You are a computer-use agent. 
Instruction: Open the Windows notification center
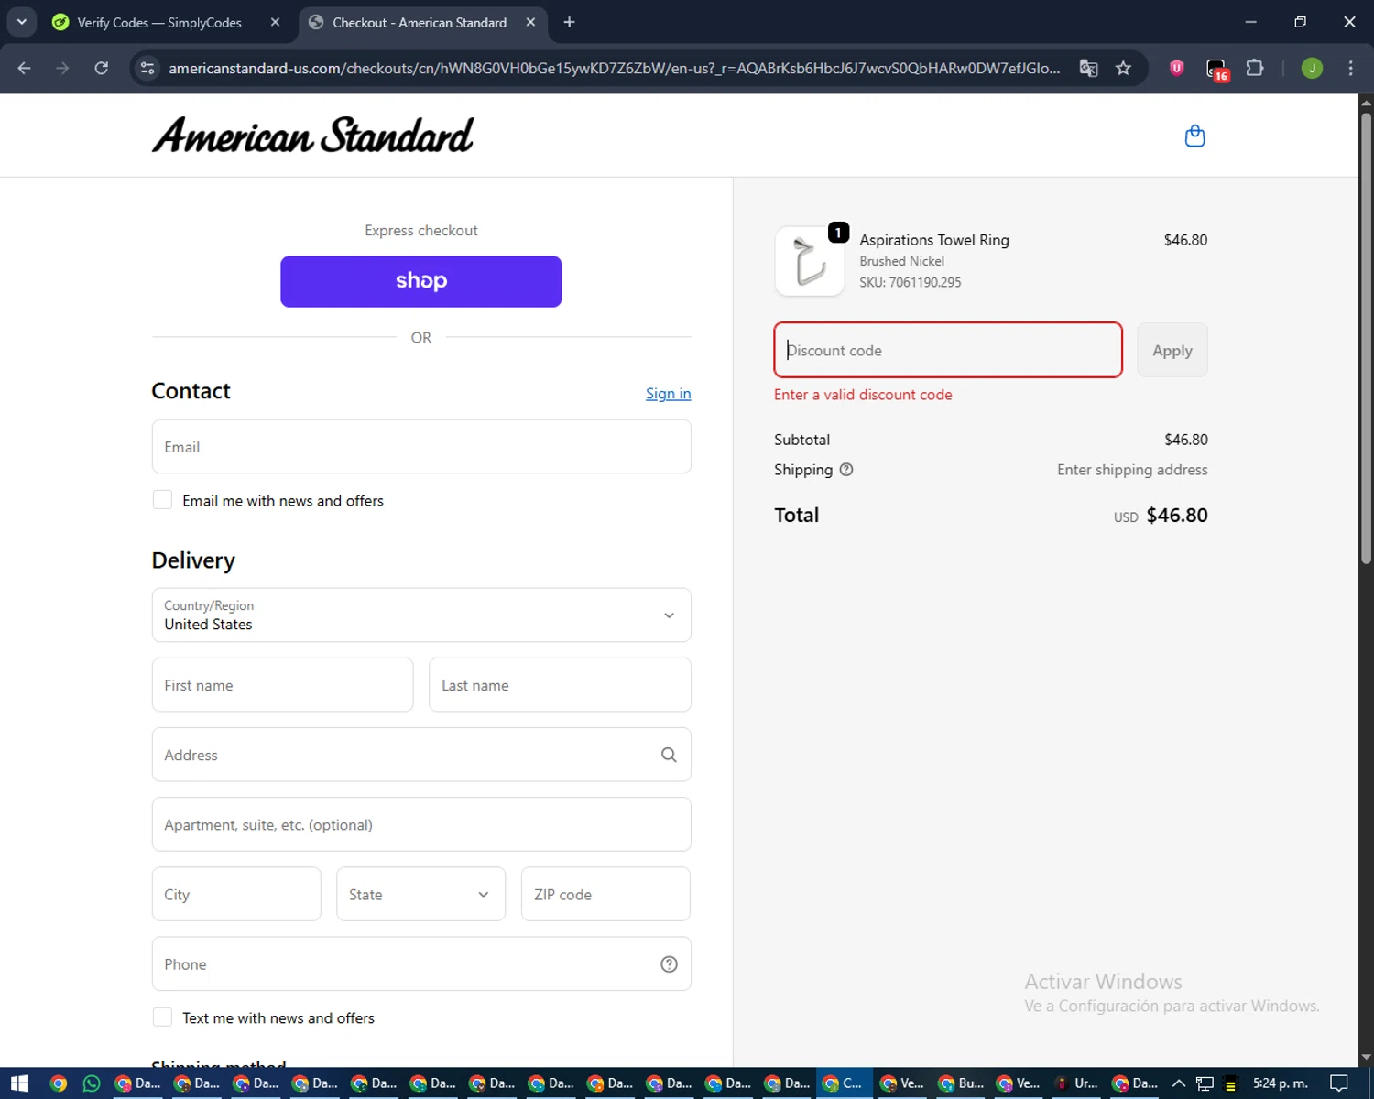click(x=1339, y=1083)
